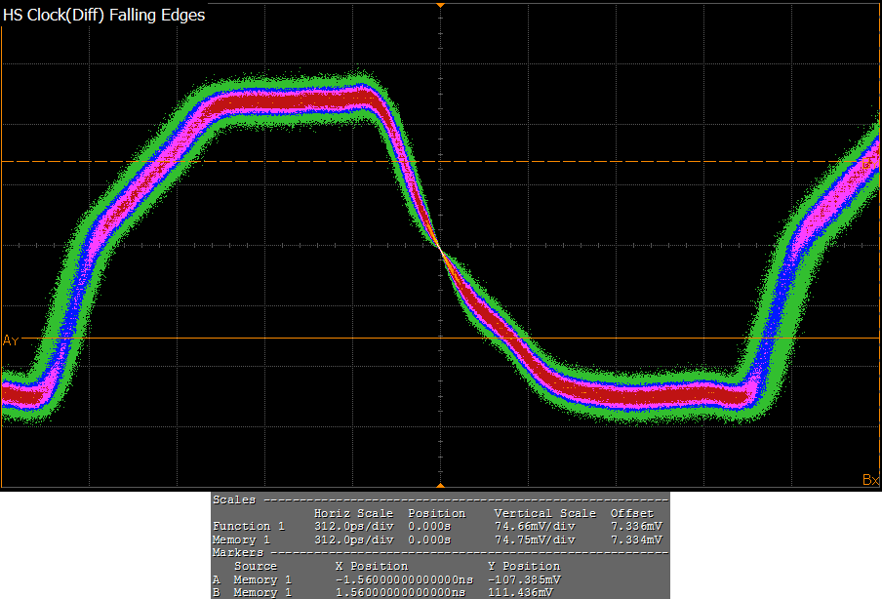Select Memory 1 offset value 7.334mV
The width and height of the screenshot is (882, 599).
(636, 539)
